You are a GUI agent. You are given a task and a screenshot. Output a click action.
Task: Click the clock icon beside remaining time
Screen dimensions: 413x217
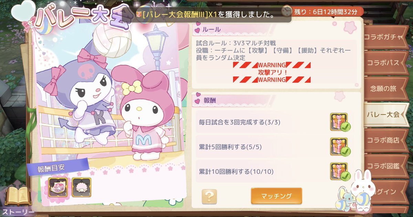point(286,11)
